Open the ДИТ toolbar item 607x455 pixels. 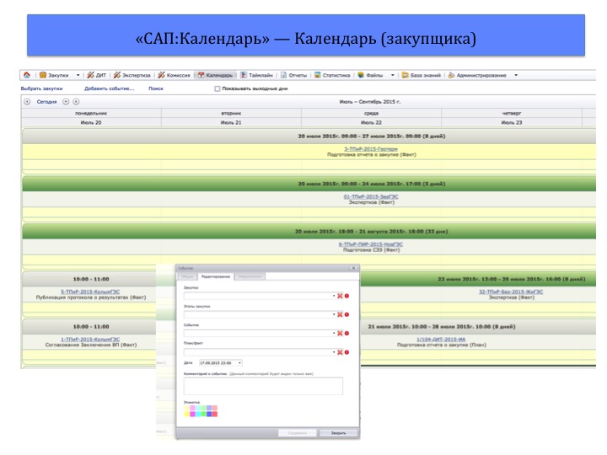click(x=96, y=75)
